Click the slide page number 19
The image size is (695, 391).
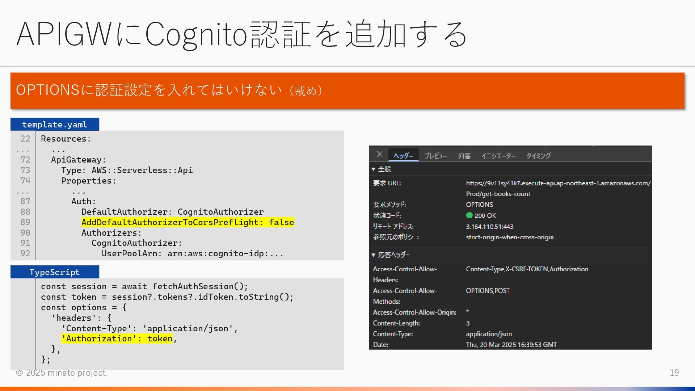[674, 373]
